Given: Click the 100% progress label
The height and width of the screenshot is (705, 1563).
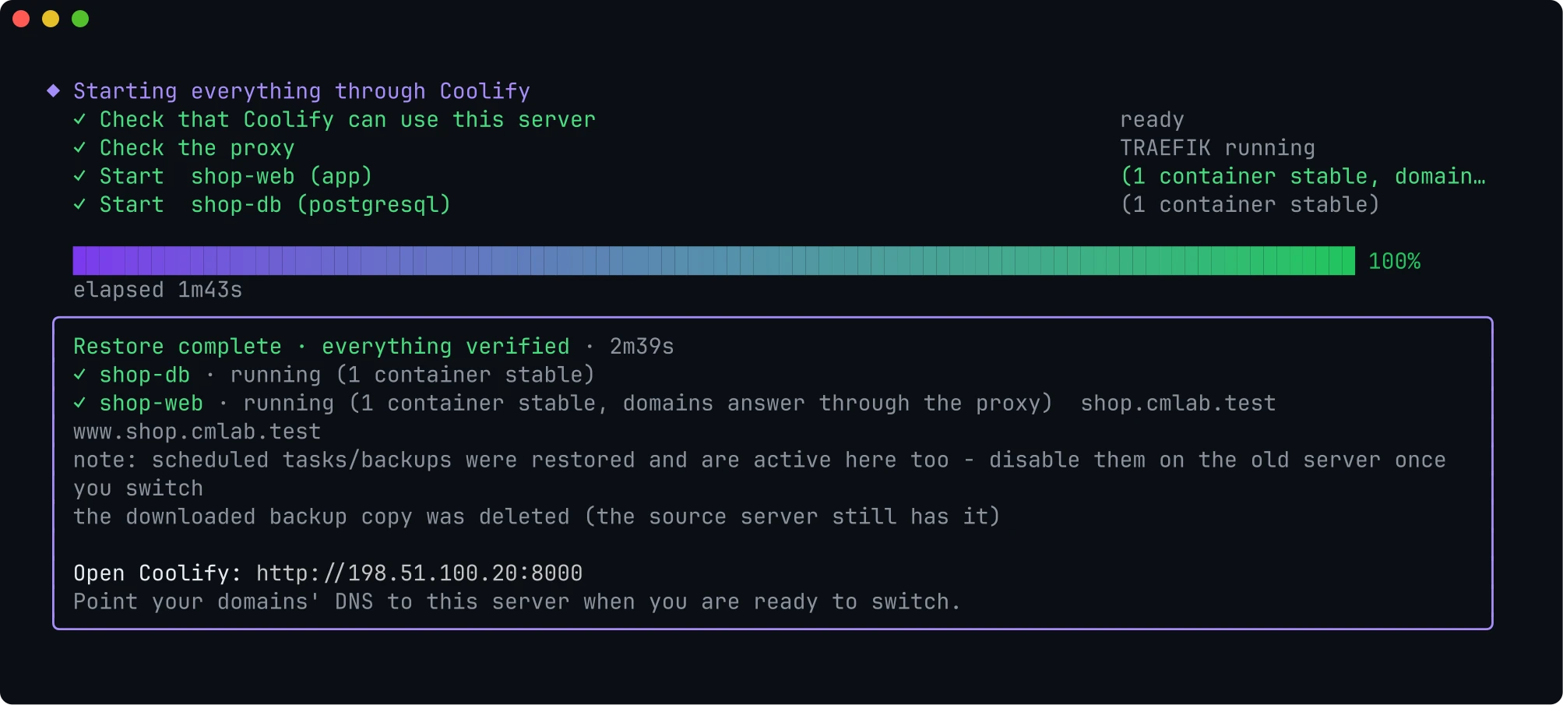Looking at the screenshot, I should [x=1395, y=261].
